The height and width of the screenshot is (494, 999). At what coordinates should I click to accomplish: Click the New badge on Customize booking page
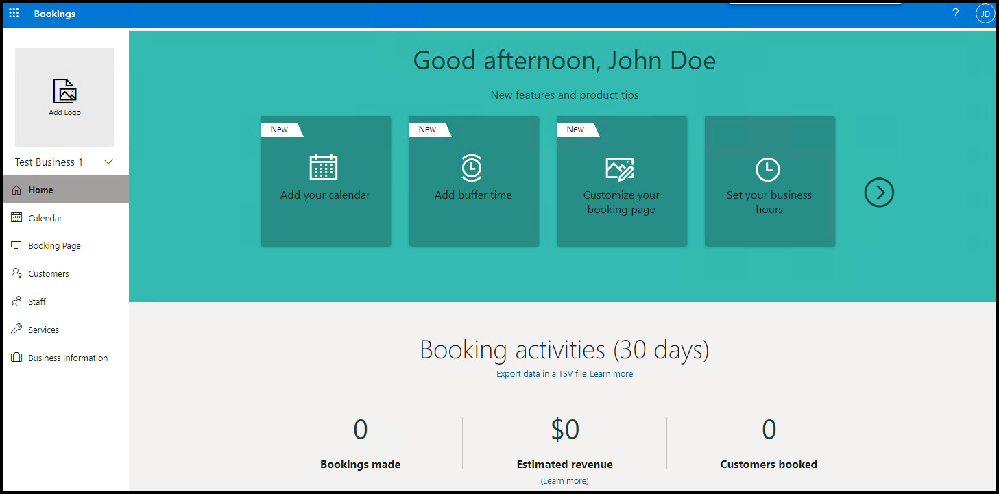point(577,129)
